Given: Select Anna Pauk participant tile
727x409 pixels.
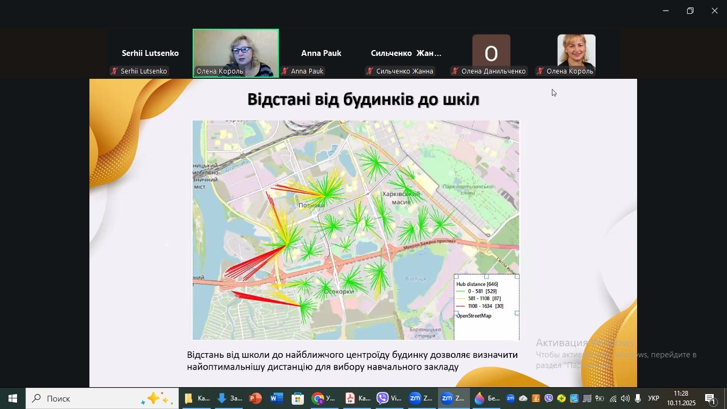Looking at the screenshot, I should pyautogui.click(x=321, y=54).
